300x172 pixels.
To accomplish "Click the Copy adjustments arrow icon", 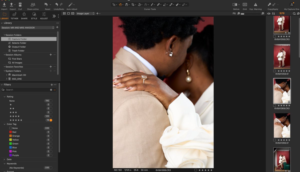I will tap(269, 4).
